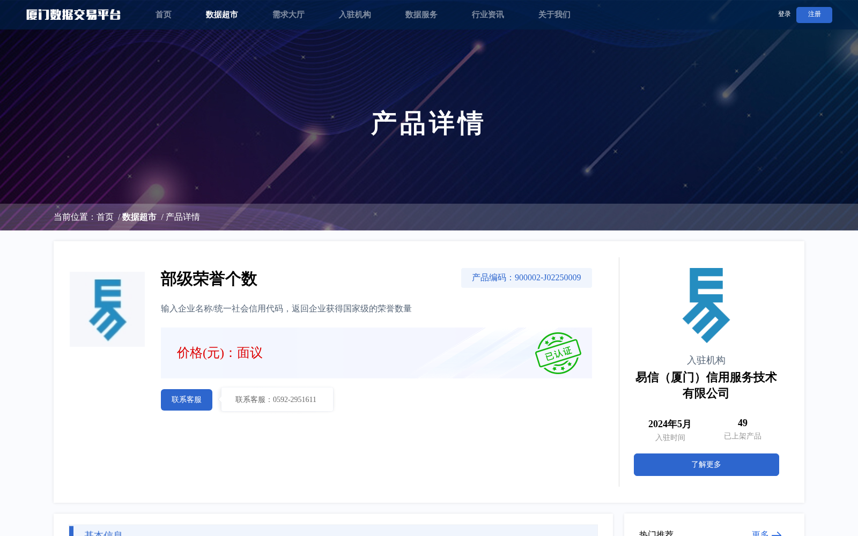
Task: Open 行业资讯 in the top navigation
Action: (487, 14)
